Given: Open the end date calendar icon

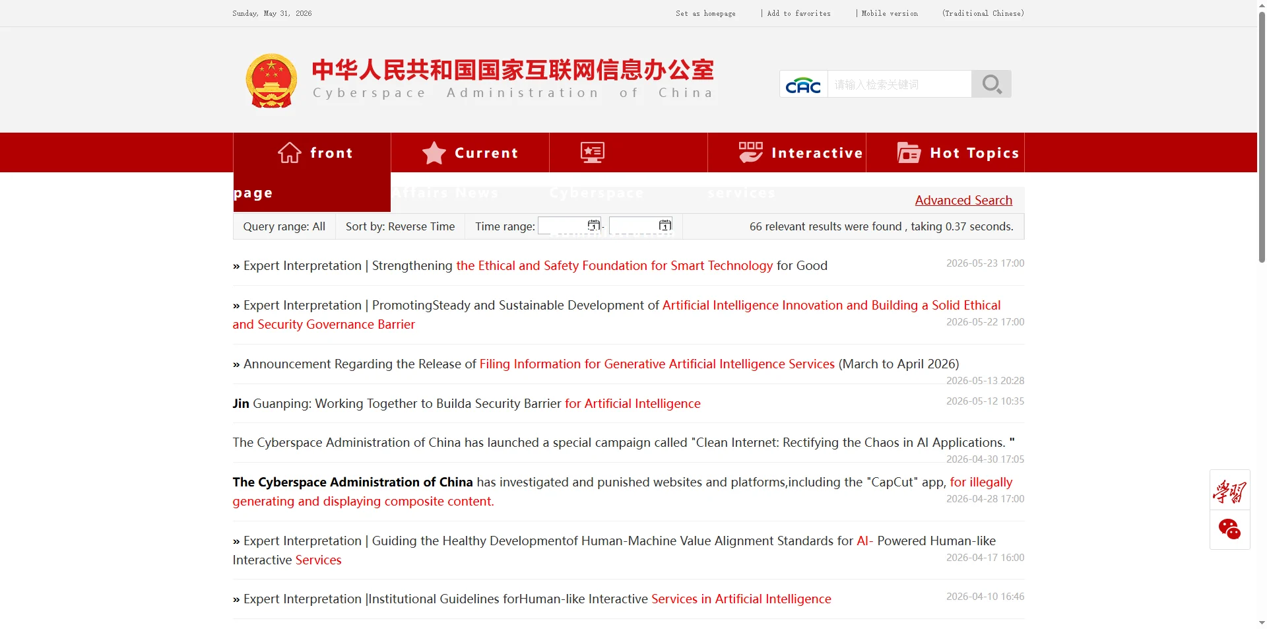Looking at the screenshot, I should (665, 226).
